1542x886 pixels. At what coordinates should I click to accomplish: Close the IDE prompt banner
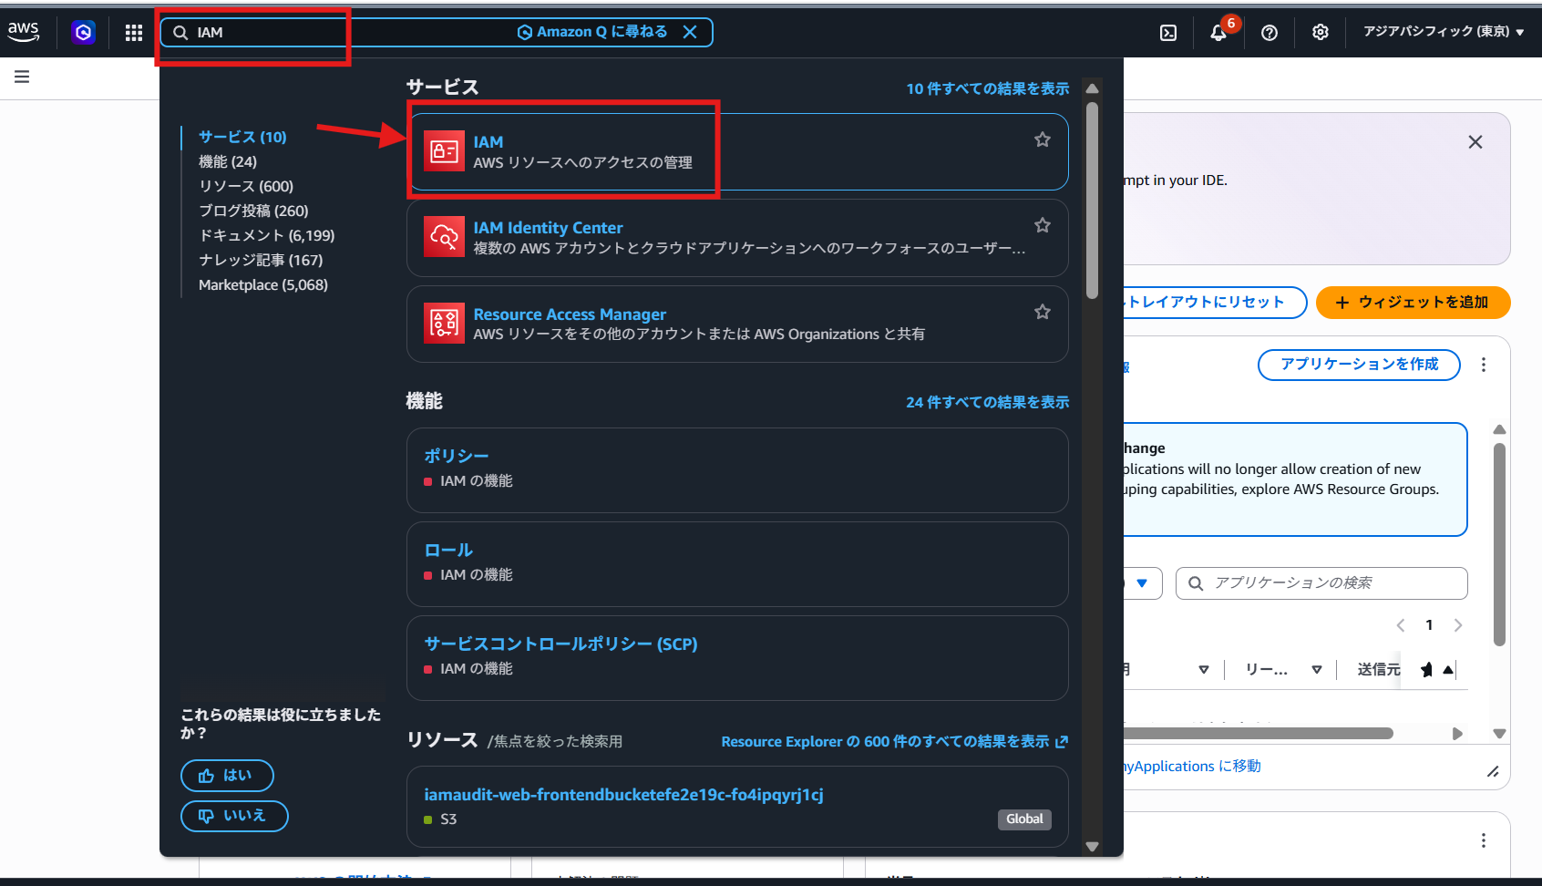click(x=1475, y=142)
